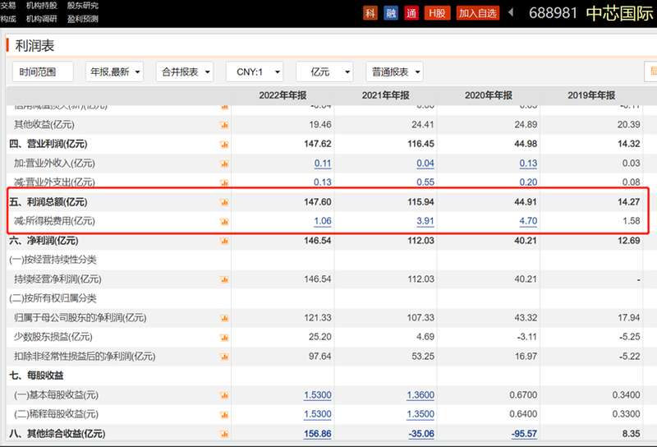The image size is (657, 447).
Task: Click the left arrow beside stock code 688981
Action: point(511,12)
